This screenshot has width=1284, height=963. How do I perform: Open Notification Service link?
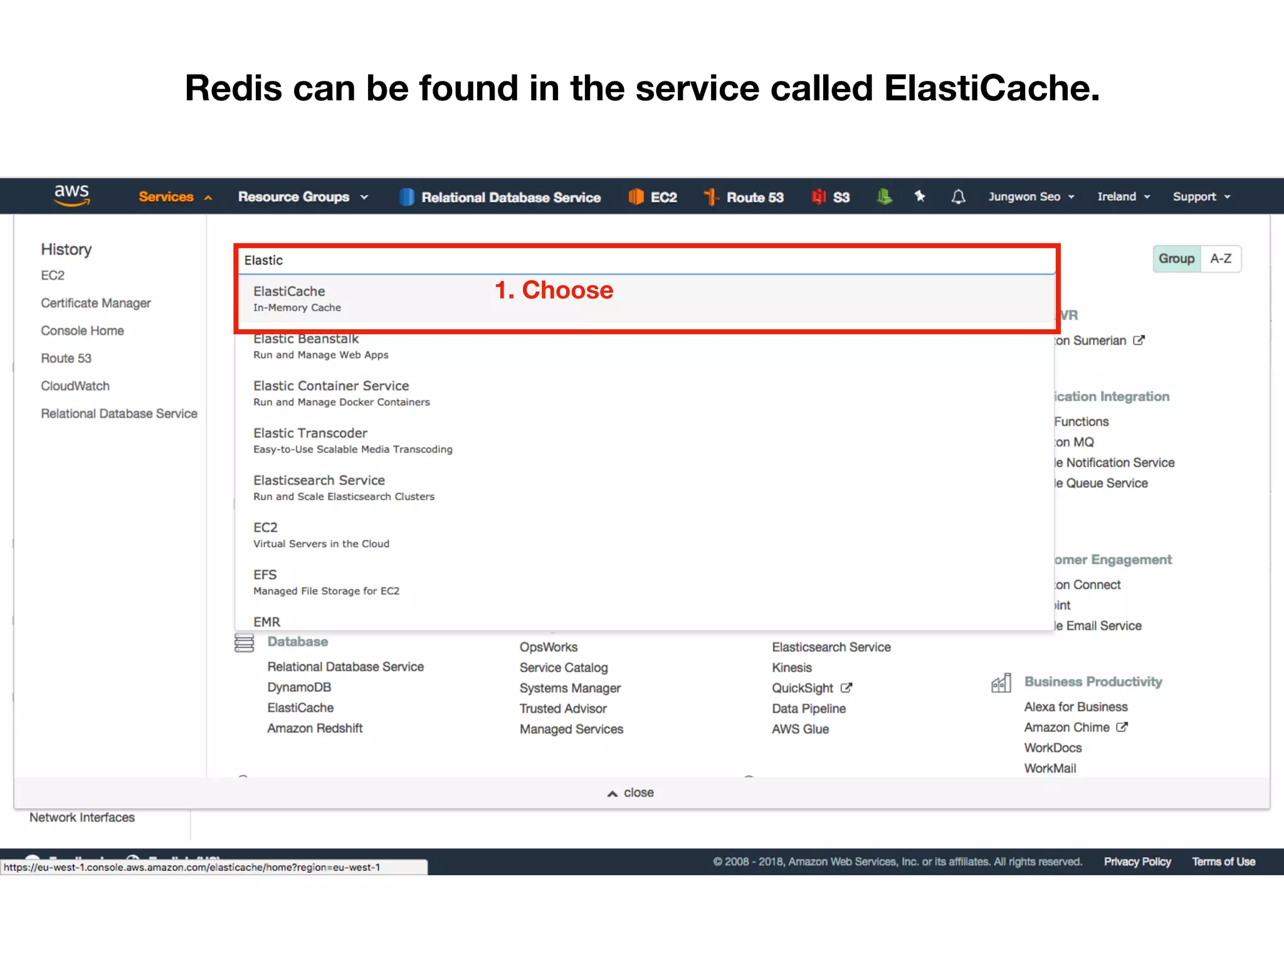[x=1115, y=463]
